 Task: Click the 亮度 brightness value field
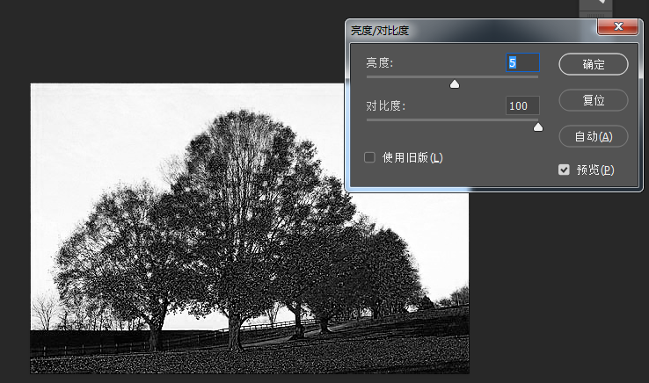tap(521, 62)
